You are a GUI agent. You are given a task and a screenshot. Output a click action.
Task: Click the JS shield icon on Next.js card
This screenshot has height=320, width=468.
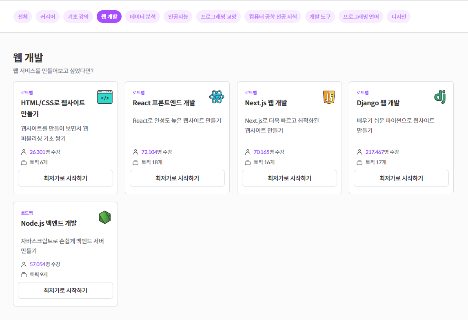pos(329,97)
